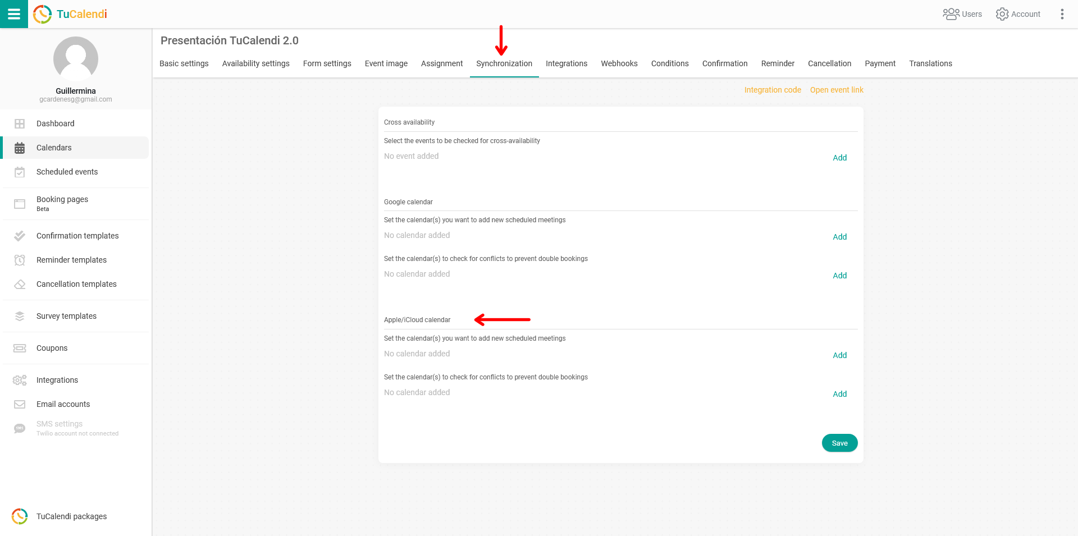
Task: Add Google calendar for new scheduled meetings
Action: coord(840,237)
